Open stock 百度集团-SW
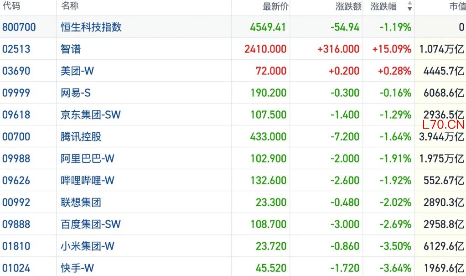 tap(91, 224)
